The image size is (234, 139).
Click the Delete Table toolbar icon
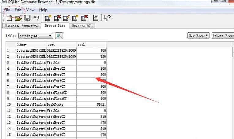tap(57, 18)
